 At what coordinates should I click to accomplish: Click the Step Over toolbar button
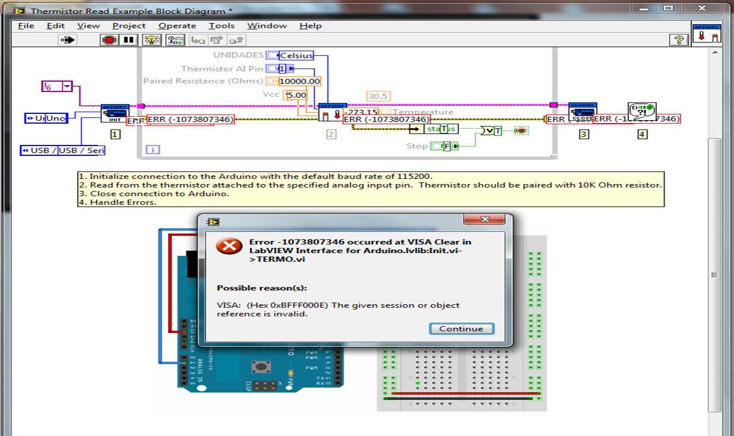tap(217, 40)
